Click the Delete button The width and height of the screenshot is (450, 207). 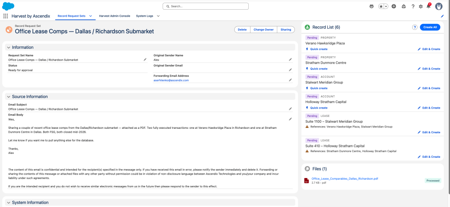242,29
